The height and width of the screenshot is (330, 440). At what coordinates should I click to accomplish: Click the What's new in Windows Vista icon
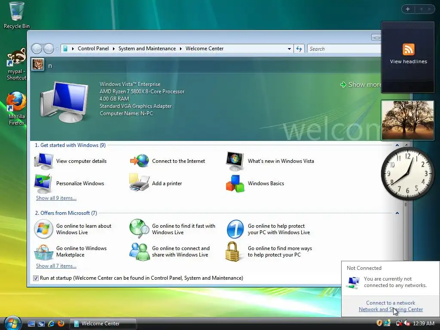point(235,161)
